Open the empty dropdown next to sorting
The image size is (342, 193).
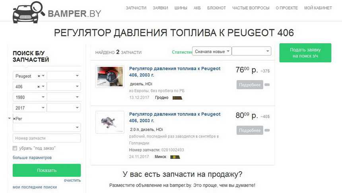click(x=251, y=51)
